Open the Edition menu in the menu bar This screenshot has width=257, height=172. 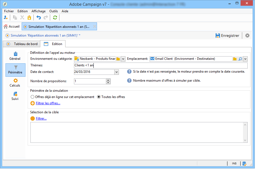coord(23,11)
